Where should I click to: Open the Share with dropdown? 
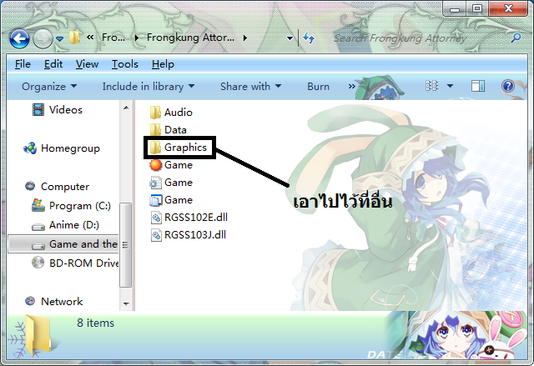click(251, 87)
